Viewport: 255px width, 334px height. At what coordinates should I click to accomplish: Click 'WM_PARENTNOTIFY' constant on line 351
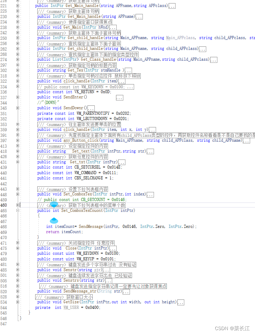point(93,113)
